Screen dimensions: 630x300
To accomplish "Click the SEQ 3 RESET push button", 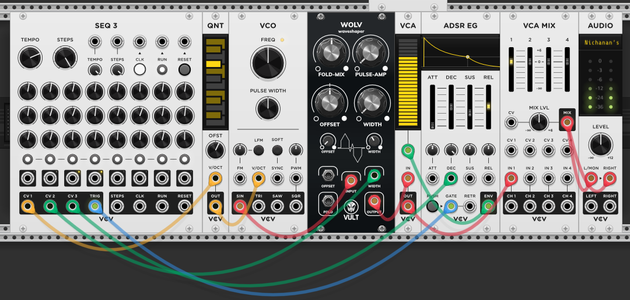I will tap(184, 69).
